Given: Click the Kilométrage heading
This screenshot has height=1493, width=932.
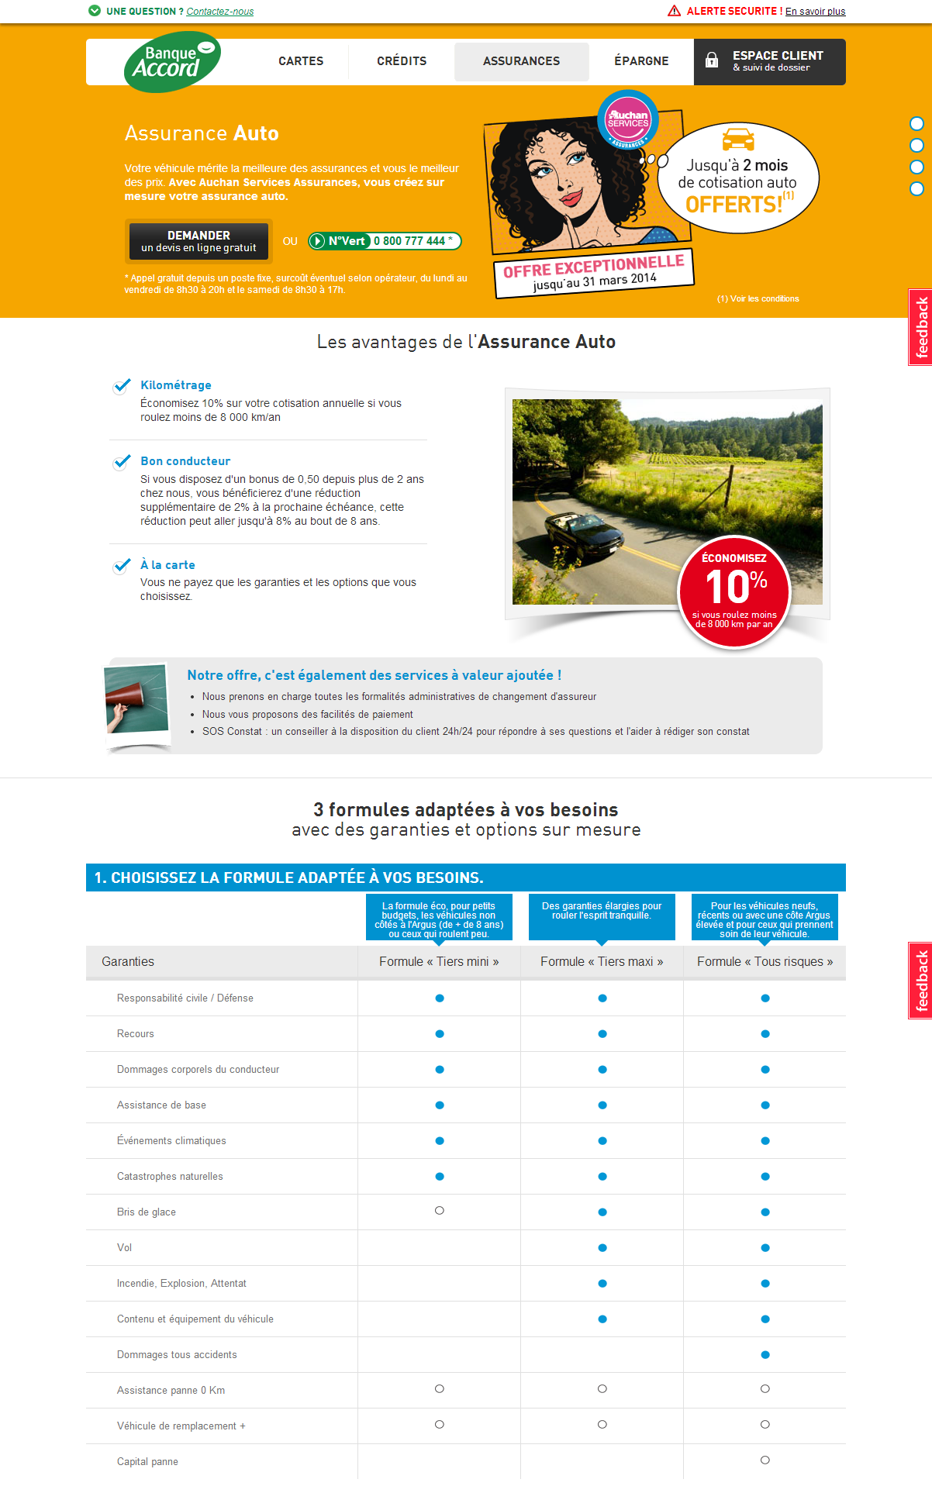Looking at the screenshot, I should click(176, 385).
